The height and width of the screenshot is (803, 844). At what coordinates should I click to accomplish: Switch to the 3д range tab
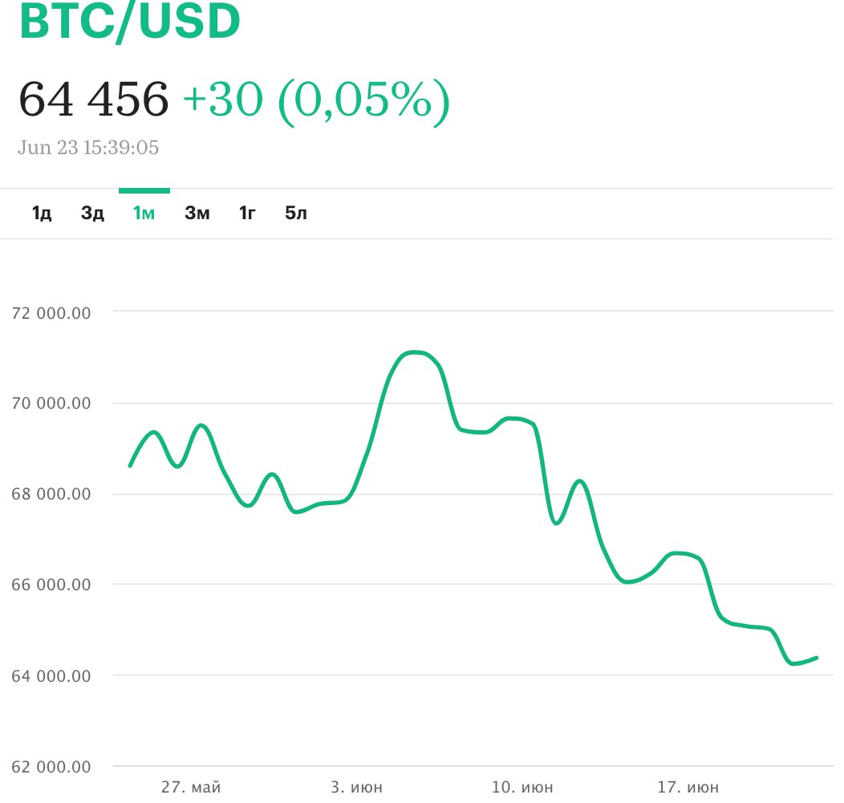(x=92, y=214)
